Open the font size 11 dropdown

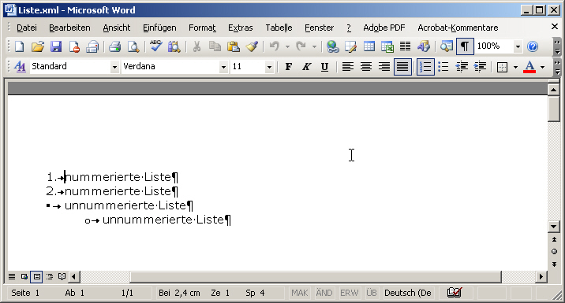[x=269, y=67]
